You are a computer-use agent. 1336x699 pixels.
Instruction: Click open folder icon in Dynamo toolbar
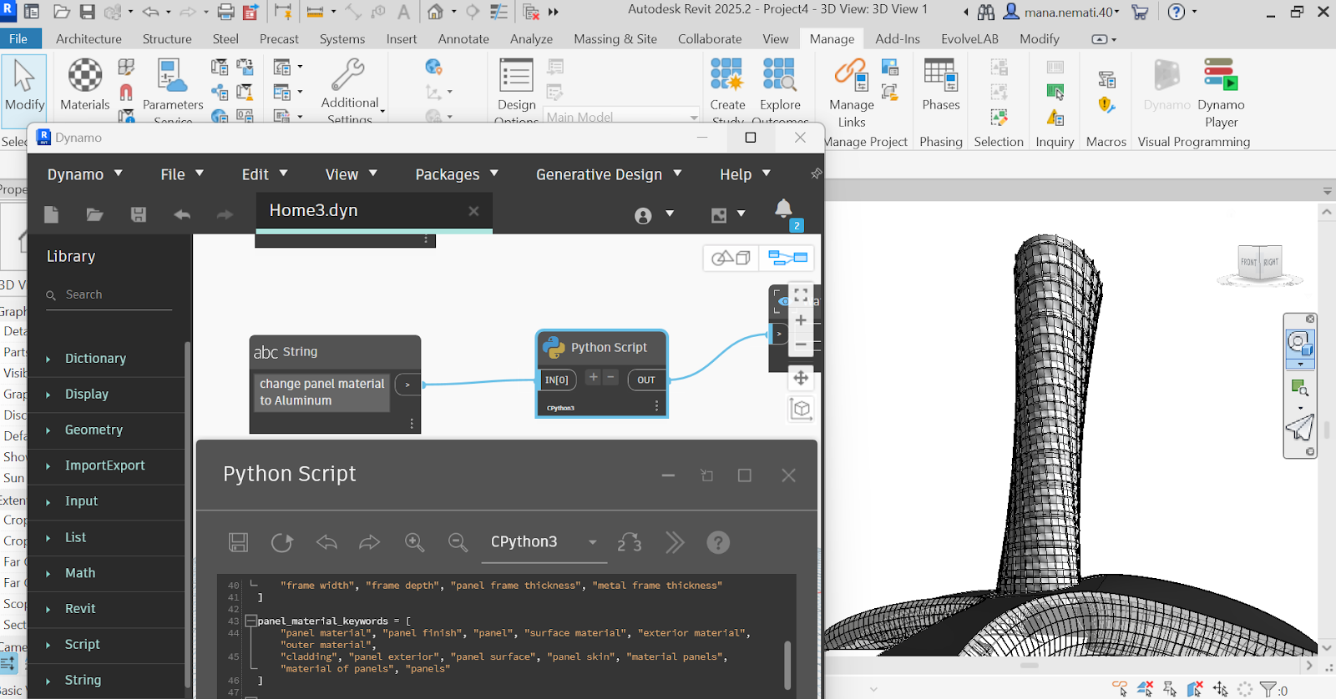(94, 214)
